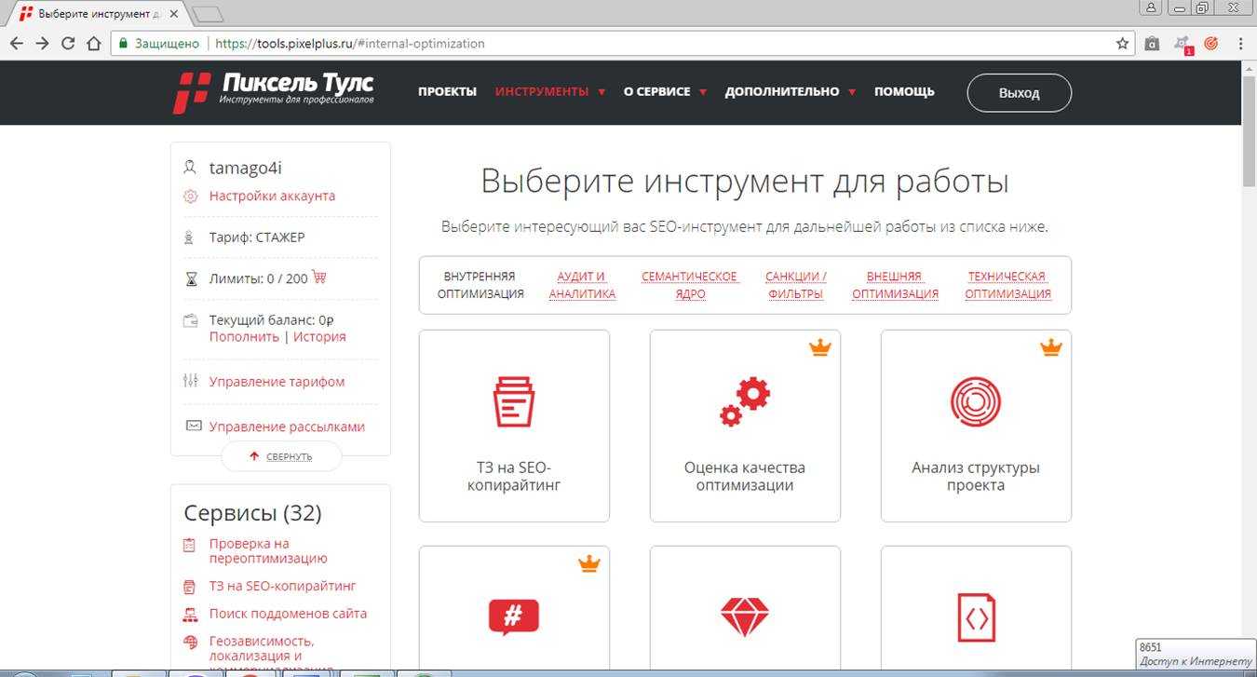Viewport: 1257px width, 677px height.
Task: Click the red diamond tool icon
Action: [x=745, y=616]
